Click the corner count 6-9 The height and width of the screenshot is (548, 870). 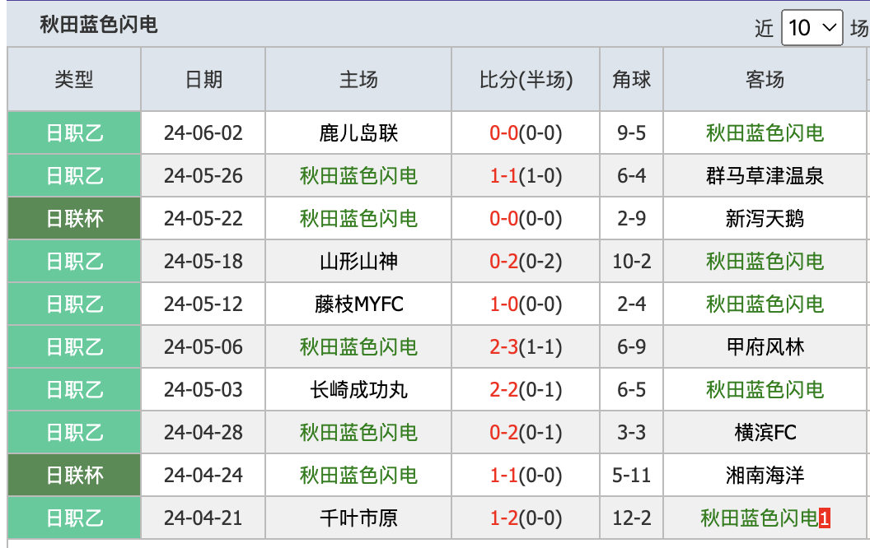point(631,347)
